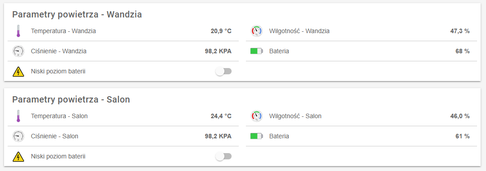Click the pressure gauge icon for Ciśnienie - Wandzia
The width and height of the screenshot is (486, 171).
pos(18,51)
